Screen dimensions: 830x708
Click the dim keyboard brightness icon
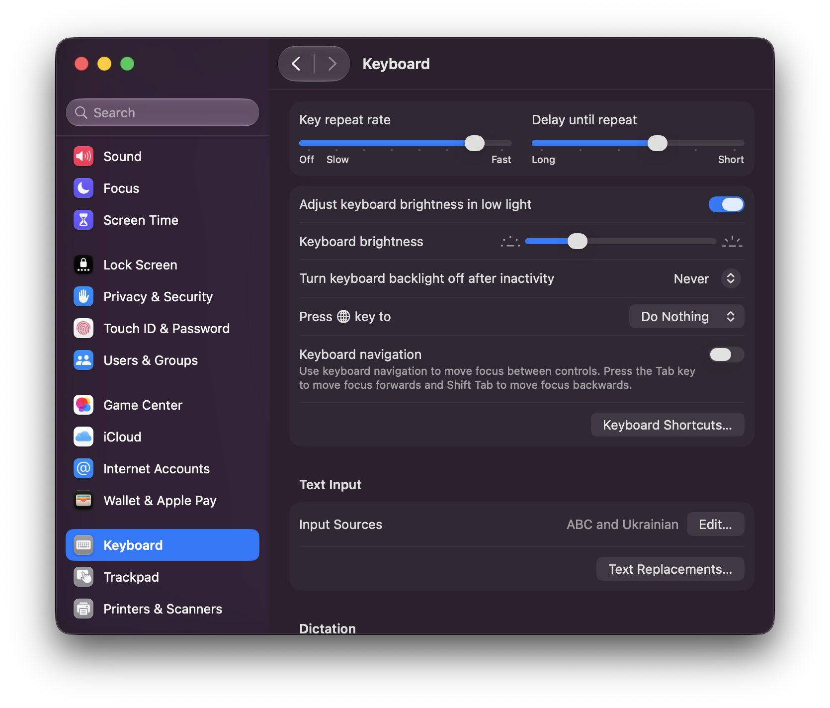[510, 242]
